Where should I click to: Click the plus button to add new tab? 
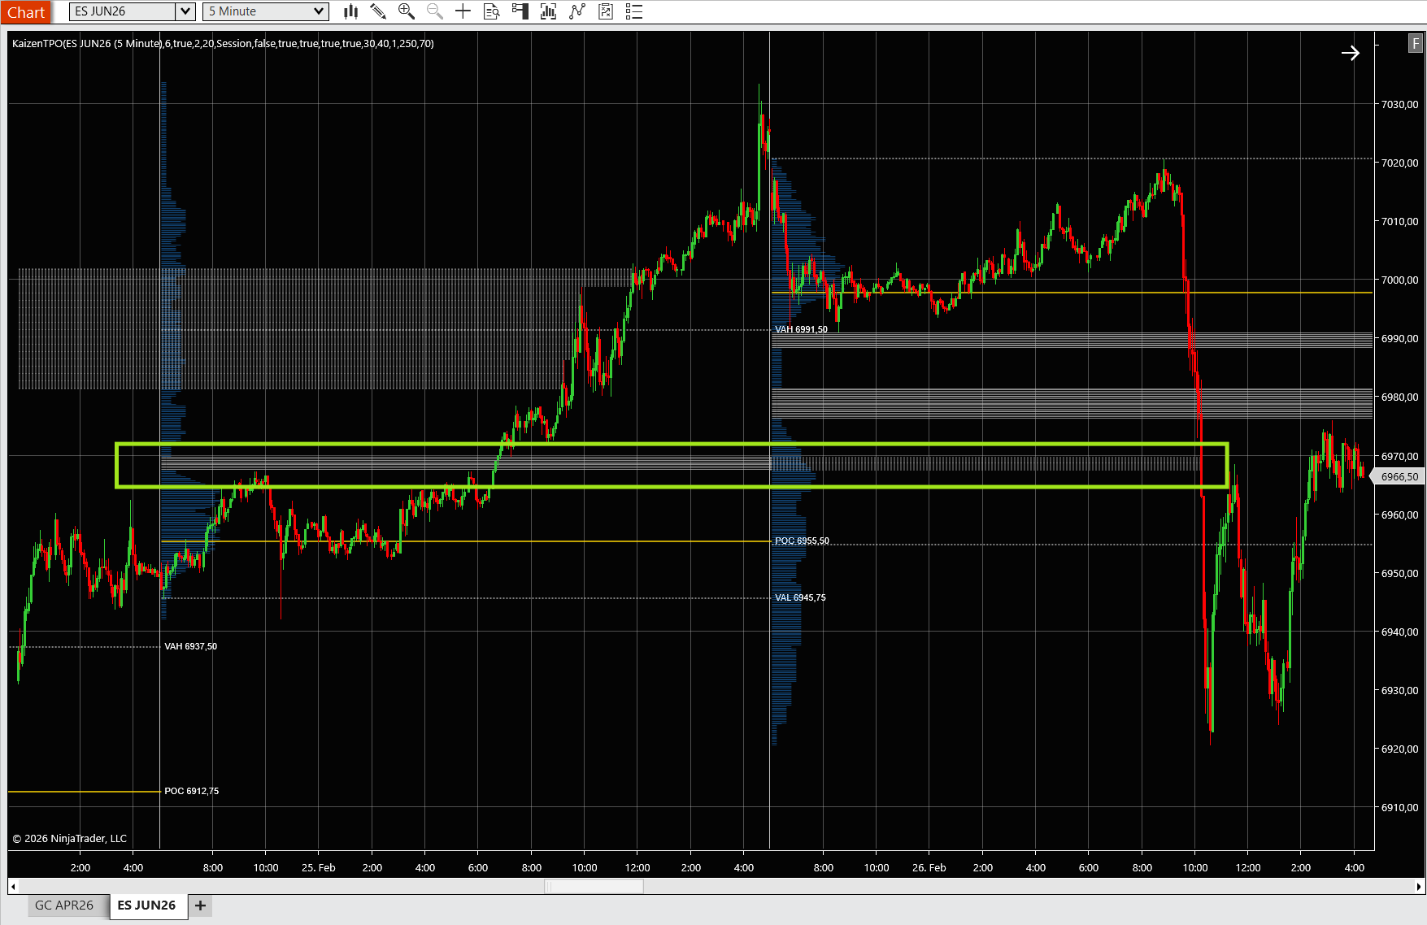click(x=199, y=905)
